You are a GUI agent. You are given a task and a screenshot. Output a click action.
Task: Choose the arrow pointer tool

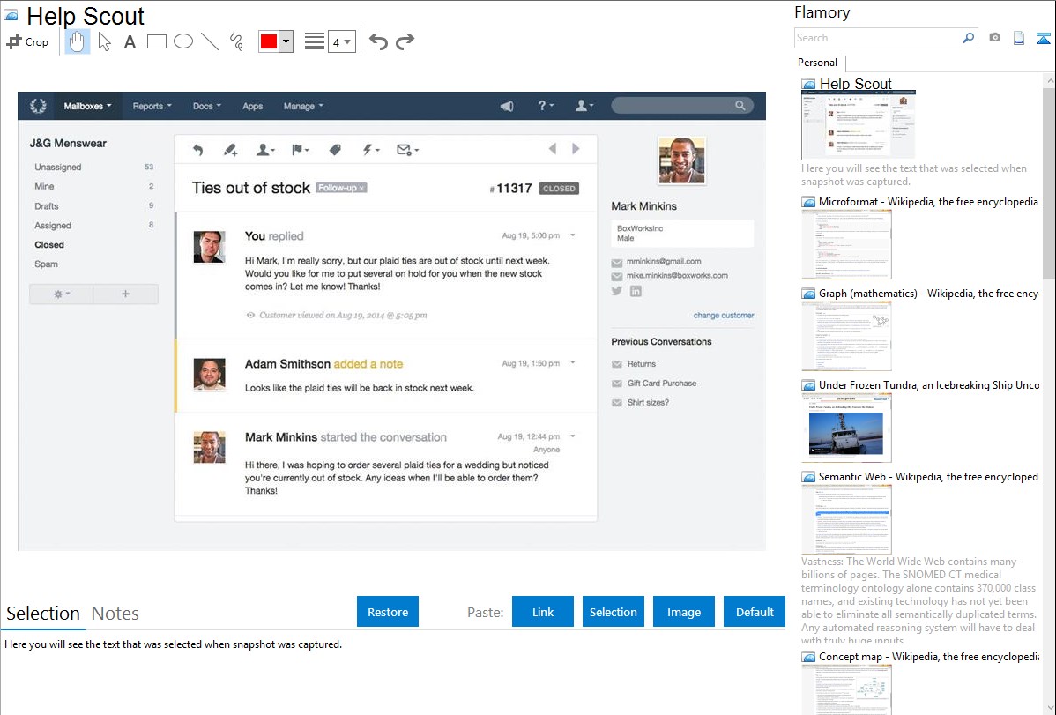click(x=104, y=41)
